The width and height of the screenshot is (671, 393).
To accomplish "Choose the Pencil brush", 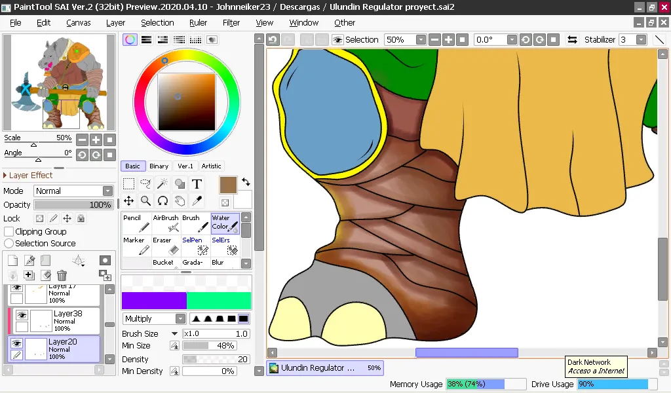I will (x=136, y=223).
